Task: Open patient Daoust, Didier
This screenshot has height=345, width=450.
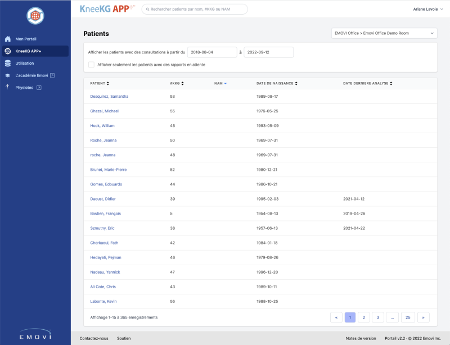Action: pos(103,199)
